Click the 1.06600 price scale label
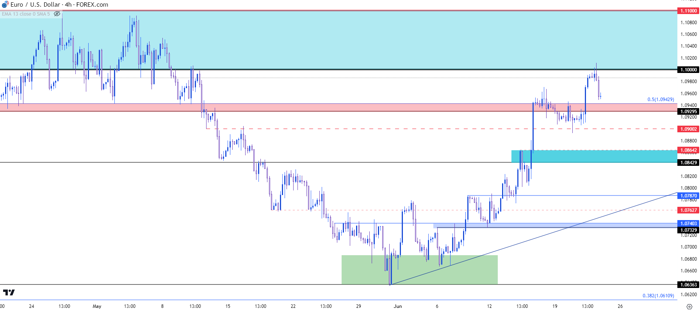This screenshot has height=311, width=700. pyautogui.click(x=688, y=271)
